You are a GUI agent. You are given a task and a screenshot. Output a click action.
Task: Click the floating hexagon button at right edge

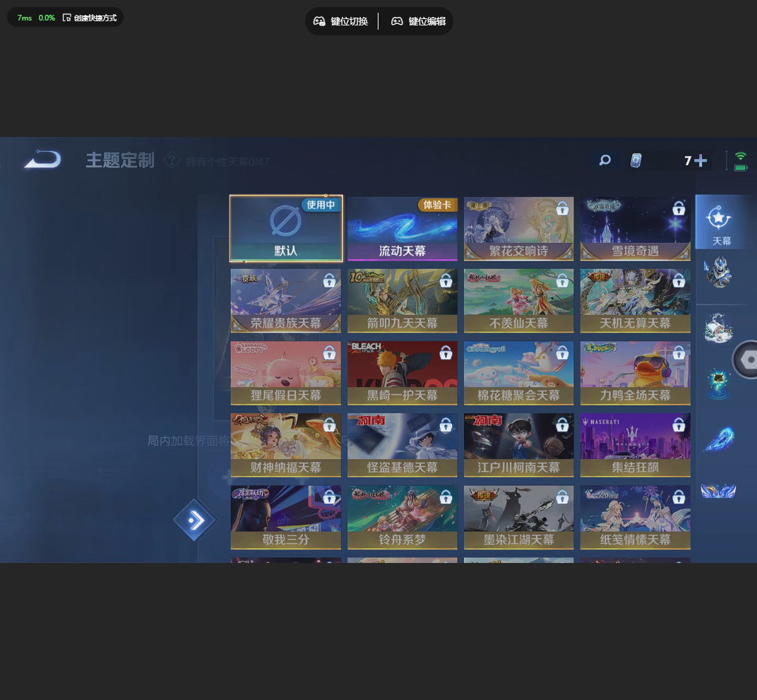coord(747,360)
